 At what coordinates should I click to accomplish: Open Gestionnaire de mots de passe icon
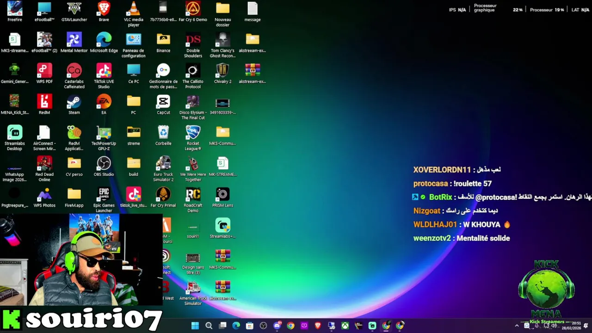(163, 76)
